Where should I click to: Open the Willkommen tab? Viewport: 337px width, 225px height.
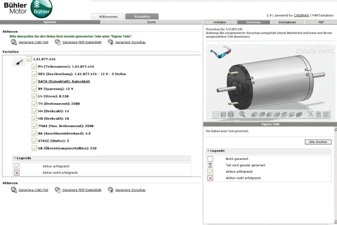point(108,16)
